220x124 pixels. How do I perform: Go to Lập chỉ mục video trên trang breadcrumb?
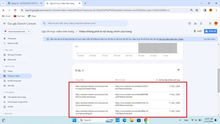(x=58, y=32)
